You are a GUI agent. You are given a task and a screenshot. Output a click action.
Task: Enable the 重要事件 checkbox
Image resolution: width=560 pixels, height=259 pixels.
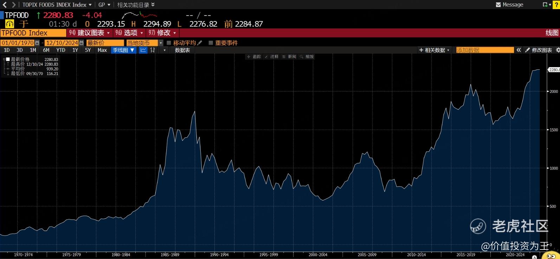point(211,43)
